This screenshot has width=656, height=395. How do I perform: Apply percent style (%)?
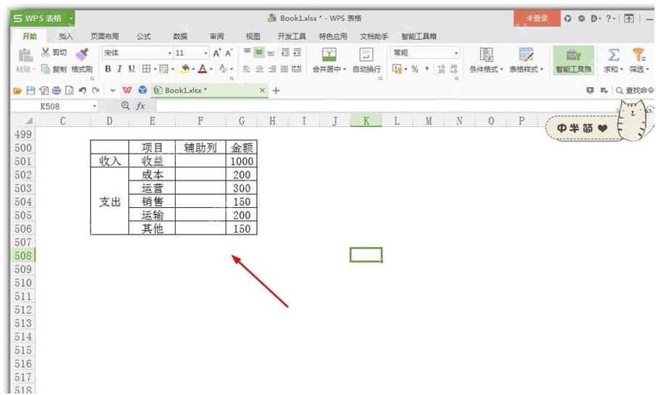click(x=414, y=69)
